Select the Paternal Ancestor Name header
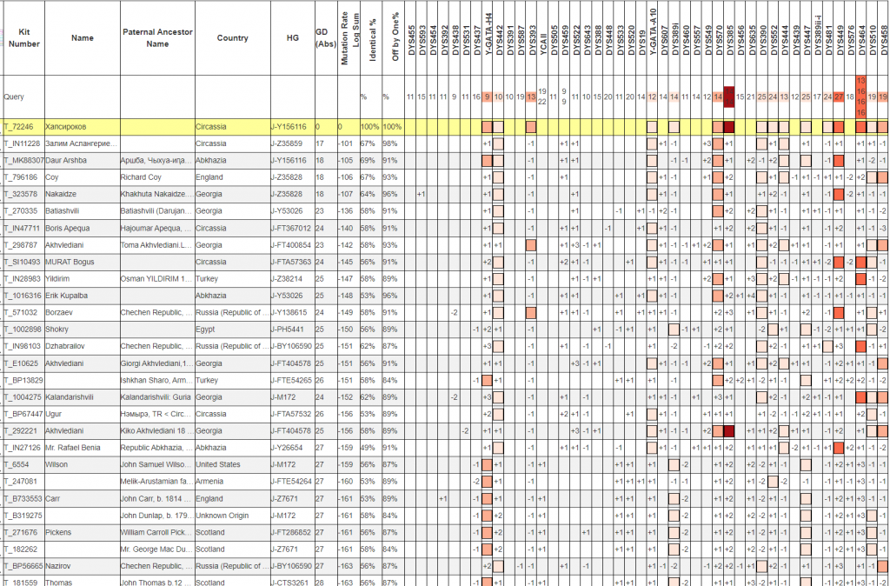 tap(157, 37)
